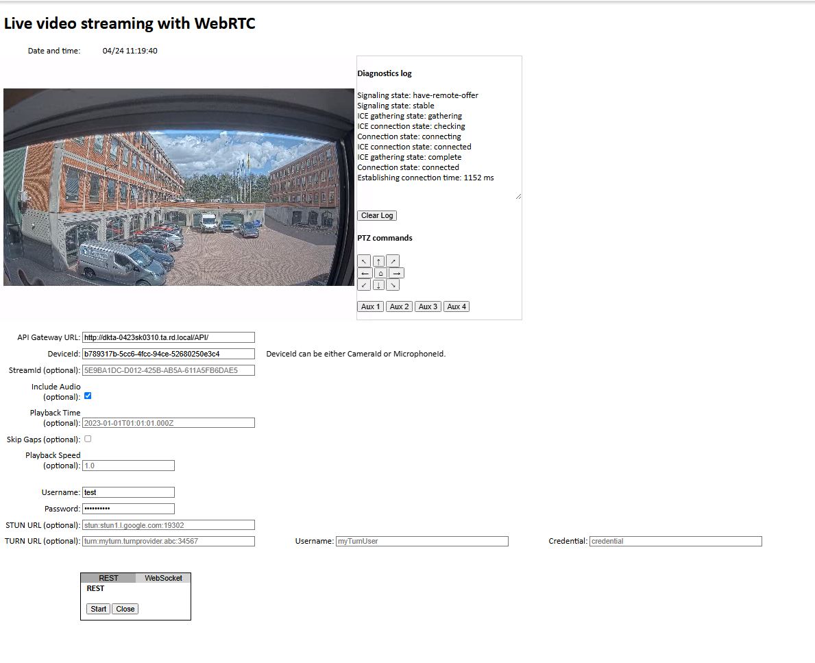Select the 'Signaling state: have-remote-offer' log line
Screen dimensions: 815x663
point(417,95)
